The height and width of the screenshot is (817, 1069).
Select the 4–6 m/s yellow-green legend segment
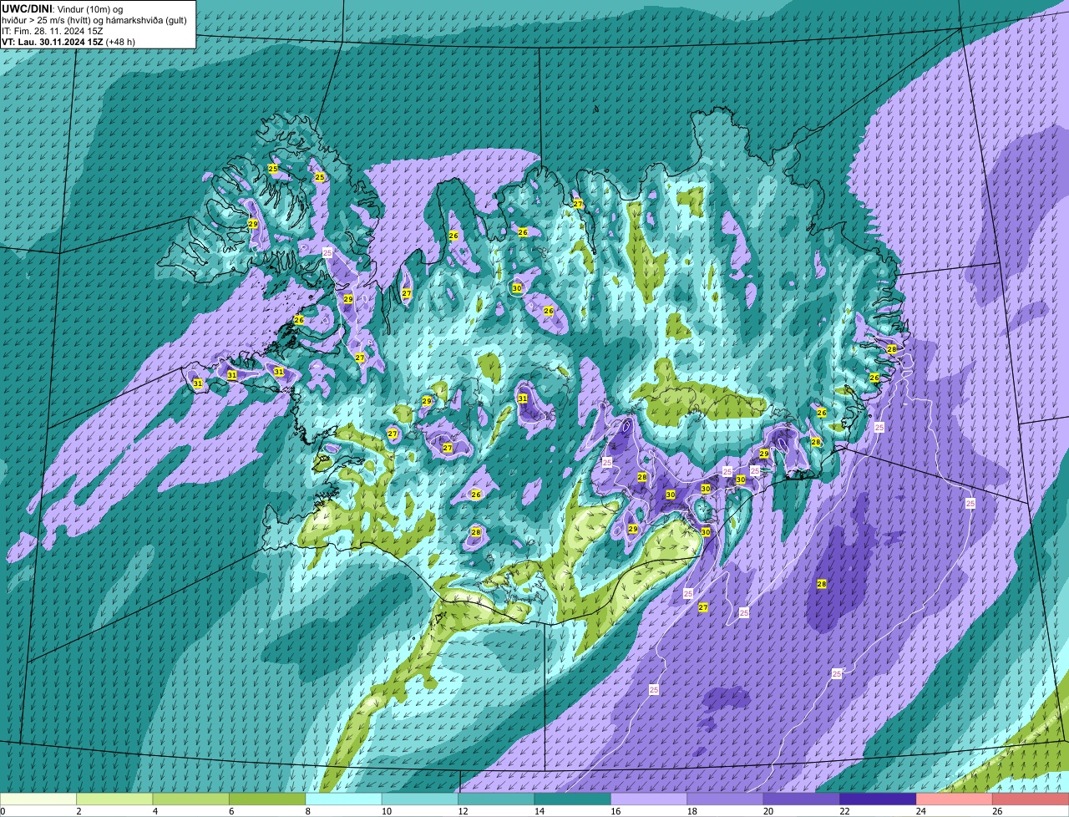click(191, 799)
